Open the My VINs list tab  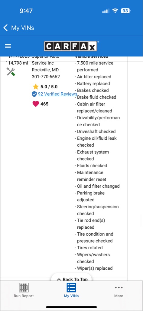coord(71,290)
